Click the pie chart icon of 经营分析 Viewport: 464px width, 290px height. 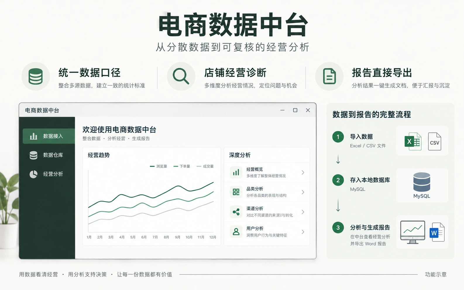[x=33, y=174]
